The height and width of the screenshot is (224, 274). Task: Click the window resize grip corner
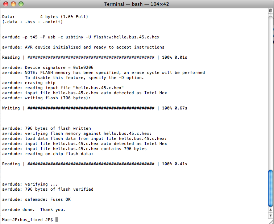[270, 221]
